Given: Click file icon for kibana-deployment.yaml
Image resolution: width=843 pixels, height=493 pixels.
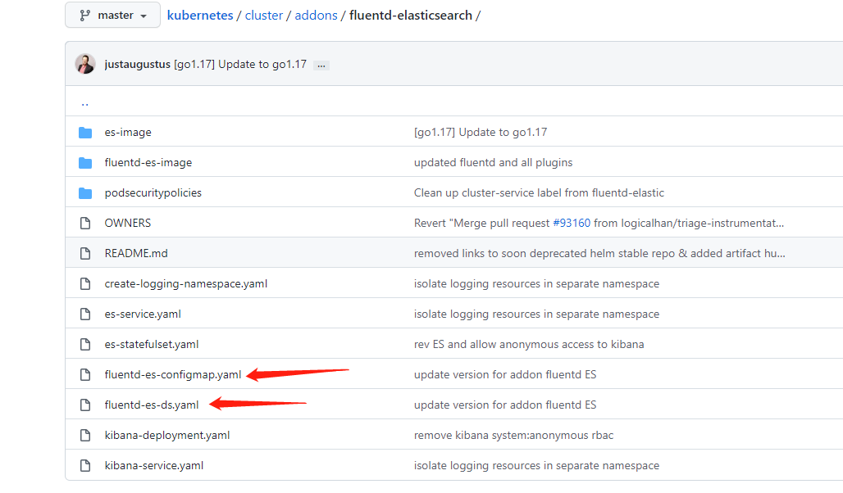Looking at the screenshot, I should (x=85, y=436).
